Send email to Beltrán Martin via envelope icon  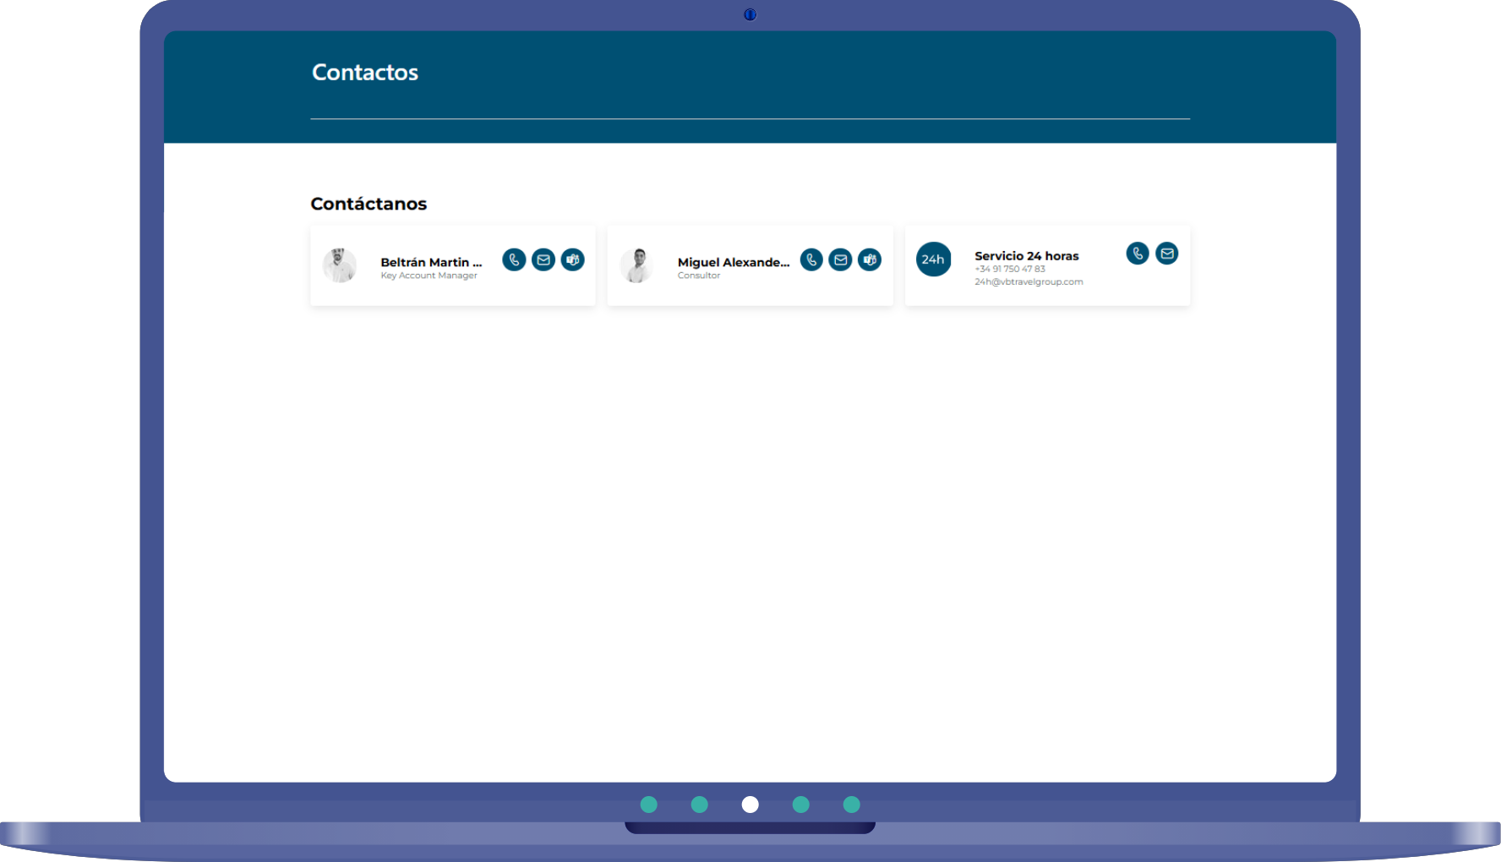tap(543, 259)
